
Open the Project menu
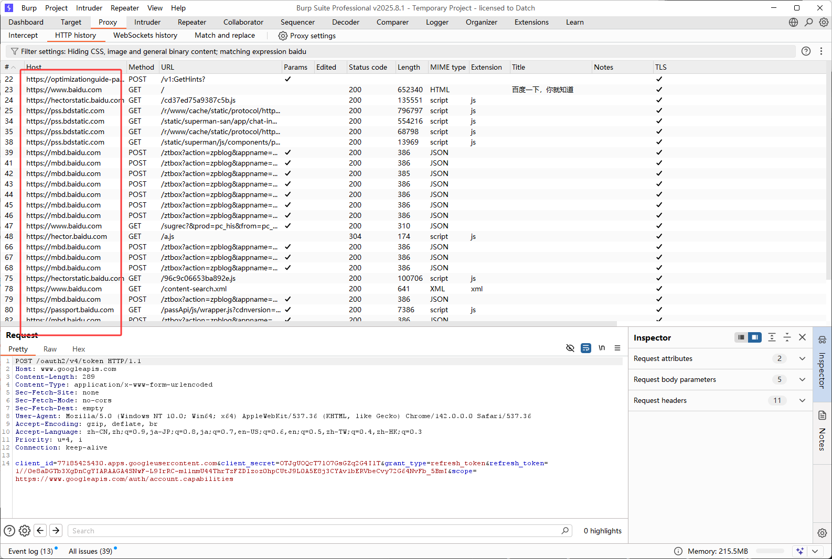click(56, 8)
